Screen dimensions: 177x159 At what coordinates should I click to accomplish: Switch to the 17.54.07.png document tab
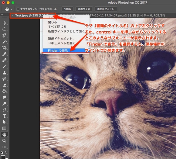point(128,16)
